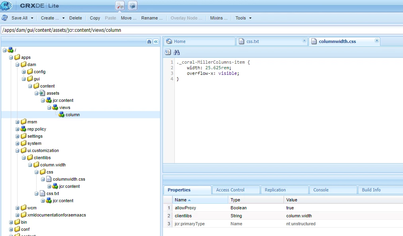Viewport: 403px width, 236px height.
Task: Expand the bin folder
Action: click(x=11, y=222)
